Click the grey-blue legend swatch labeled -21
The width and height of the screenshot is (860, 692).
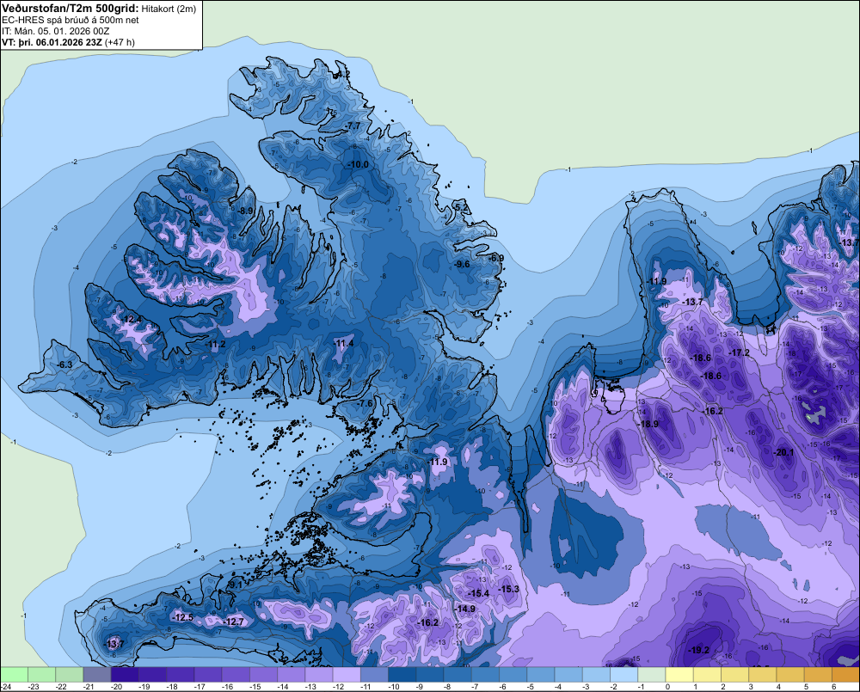click(x=97, y=674)
